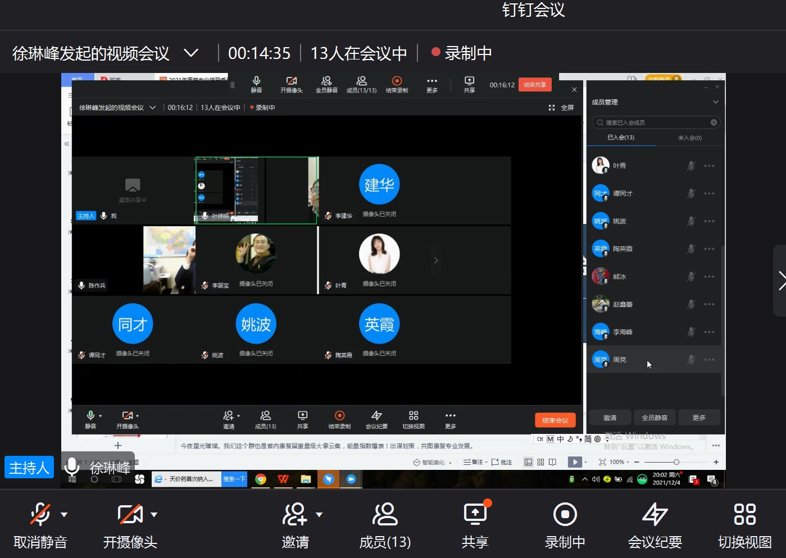786x558 pixels.
Task: Click 结束录制 in shared window's bottom bar
Action: click(x=339, y=419)
